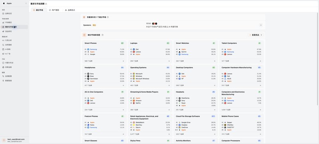Click the Dell logo in Laptops card
Screen dimensions: 319x144
pos(134,49)
